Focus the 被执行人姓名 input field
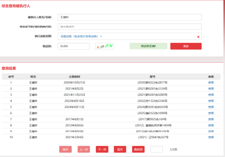 pos(130,17)
